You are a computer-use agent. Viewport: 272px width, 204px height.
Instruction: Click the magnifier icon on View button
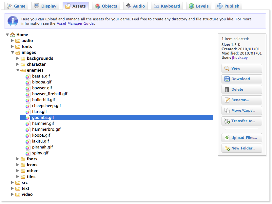click(227, 68)
